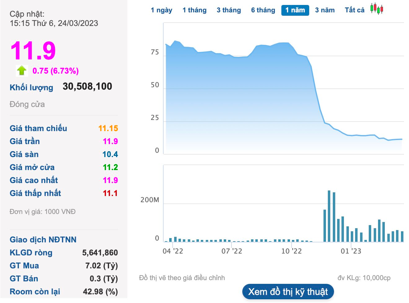
Task: Click the 'Giao dịch NĐTNN' heading
Action: coord(43,240)
